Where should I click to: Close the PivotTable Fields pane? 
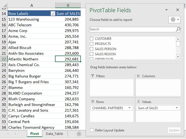coord(178,10)
